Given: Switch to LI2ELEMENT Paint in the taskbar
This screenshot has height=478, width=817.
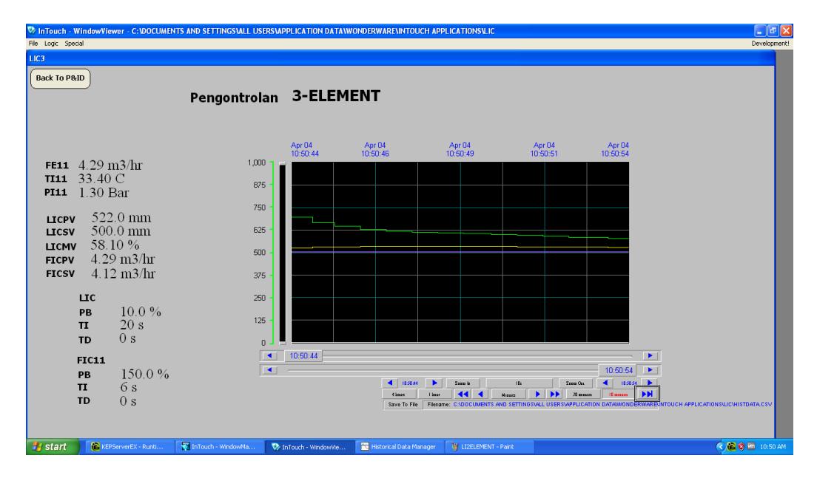Looking at the screenshot, I should click(488, 447).
